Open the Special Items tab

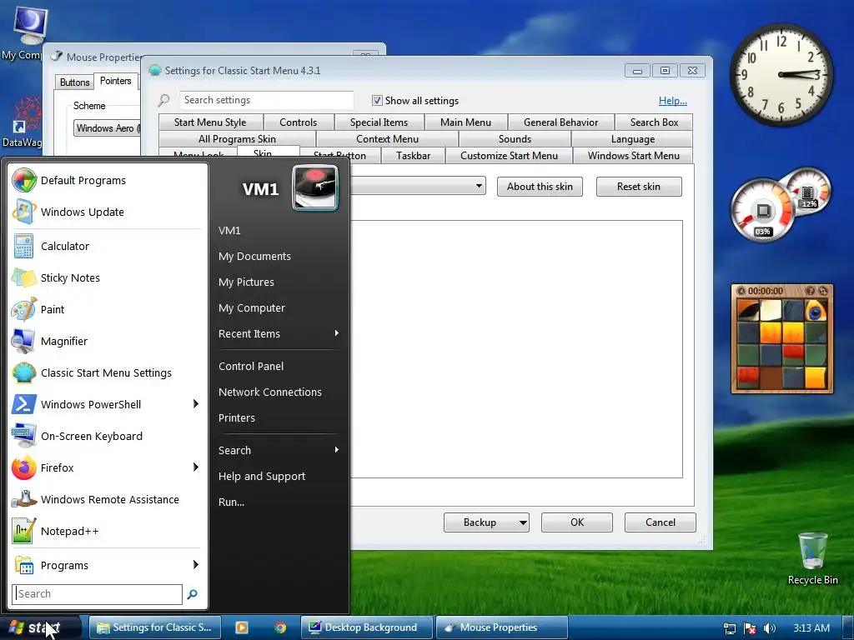pyautogui.click(x=379, y=122)
